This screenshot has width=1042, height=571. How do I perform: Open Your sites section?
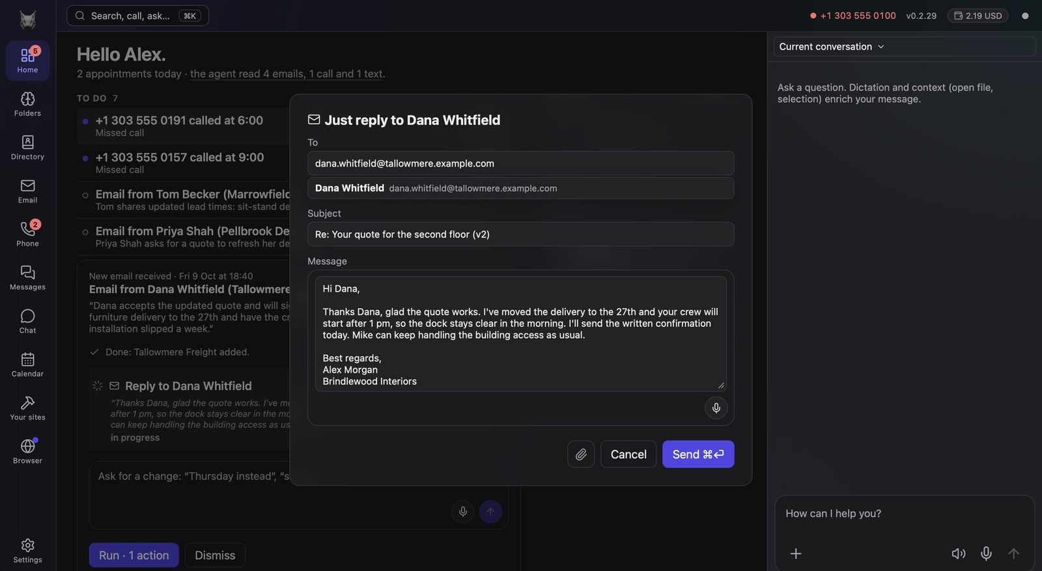[27, 408]
